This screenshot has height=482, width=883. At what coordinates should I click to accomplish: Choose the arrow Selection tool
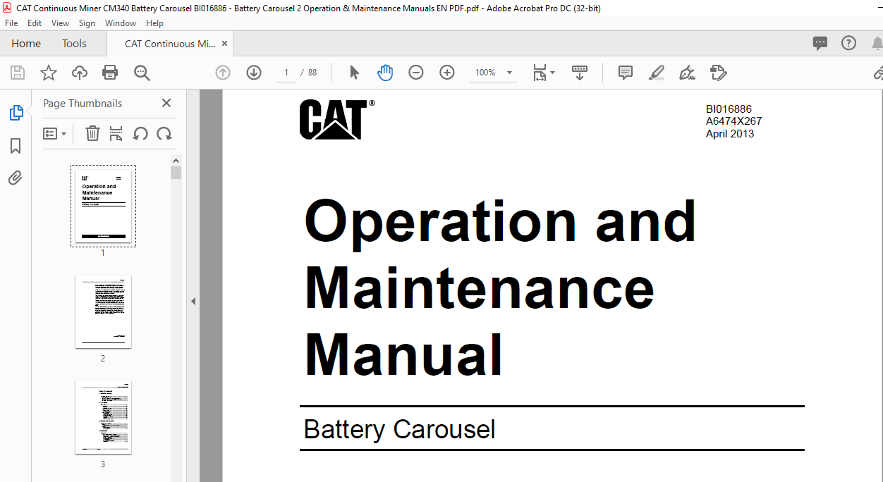pyautogui.click(x=354, y=73)
